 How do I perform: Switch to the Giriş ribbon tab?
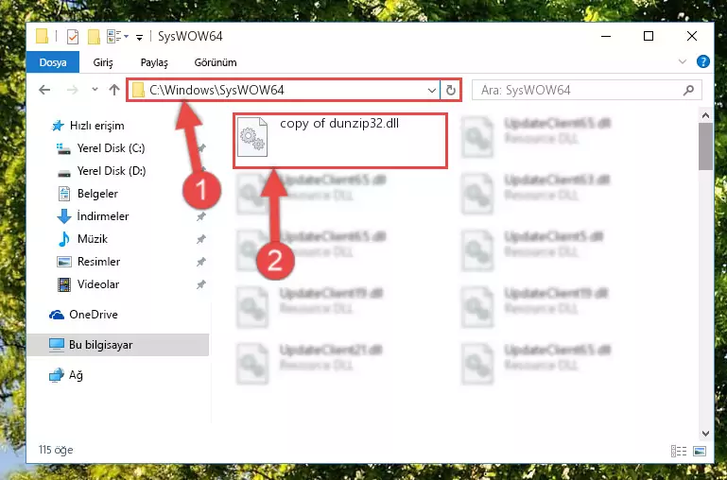(103, 62)
